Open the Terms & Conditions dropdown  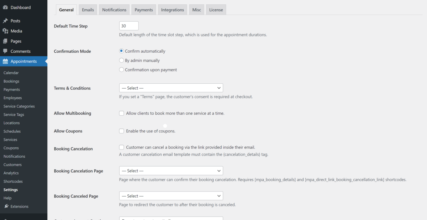[x=171, y=88]
